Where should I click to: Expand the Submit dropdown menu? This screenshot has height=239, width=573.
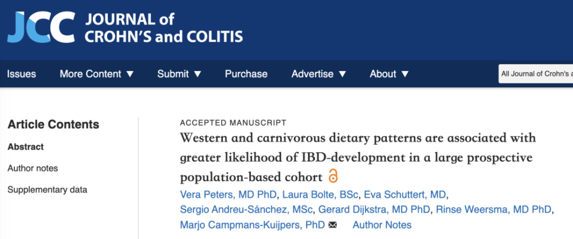179,74
